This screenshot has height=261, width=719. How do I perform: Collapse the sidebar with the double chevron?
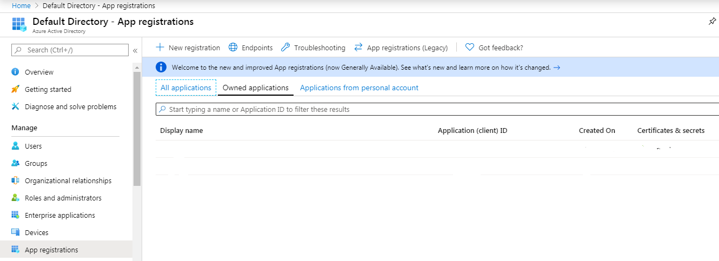coord(135,50)
